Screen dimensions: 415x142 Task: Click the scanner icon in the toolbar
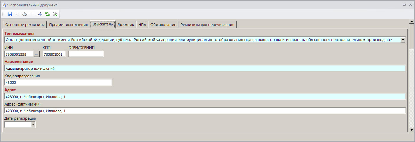pyautogui.click(x=25, y=14)
